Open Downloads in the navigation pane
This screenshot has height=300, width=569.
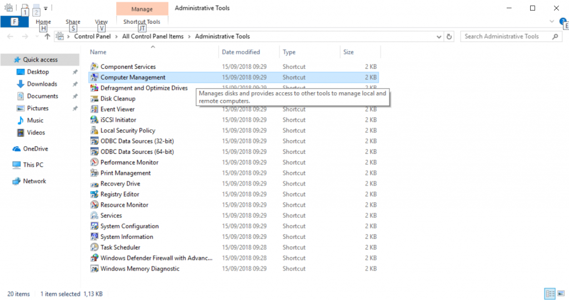tap(42, 84)
